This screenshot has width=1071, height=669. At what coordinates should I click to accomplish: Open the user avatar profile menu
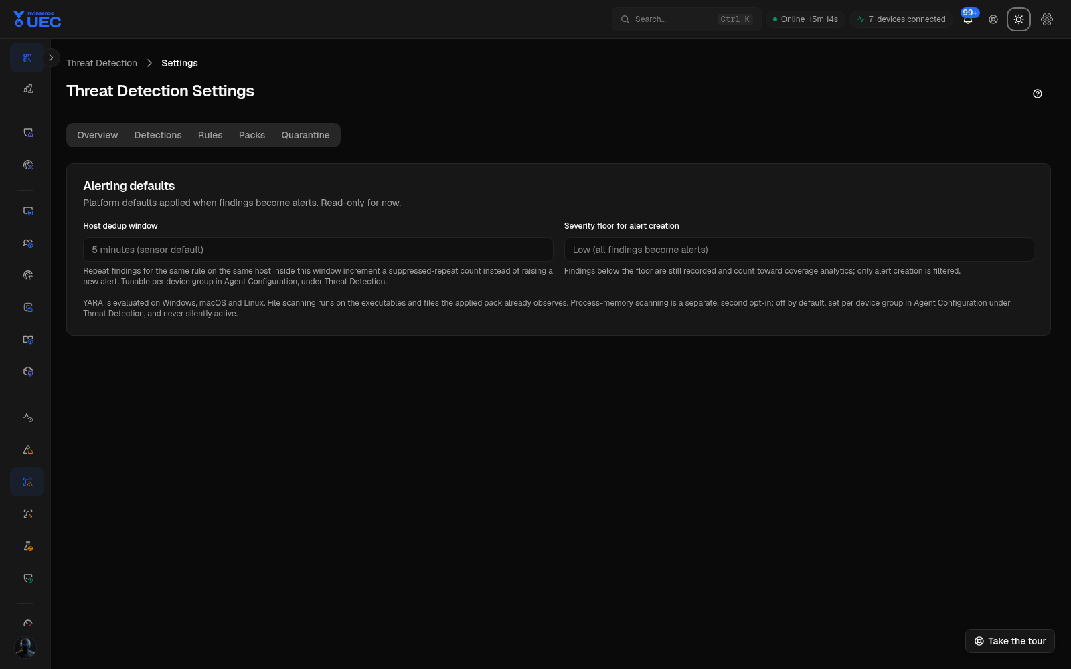[25, 648]
